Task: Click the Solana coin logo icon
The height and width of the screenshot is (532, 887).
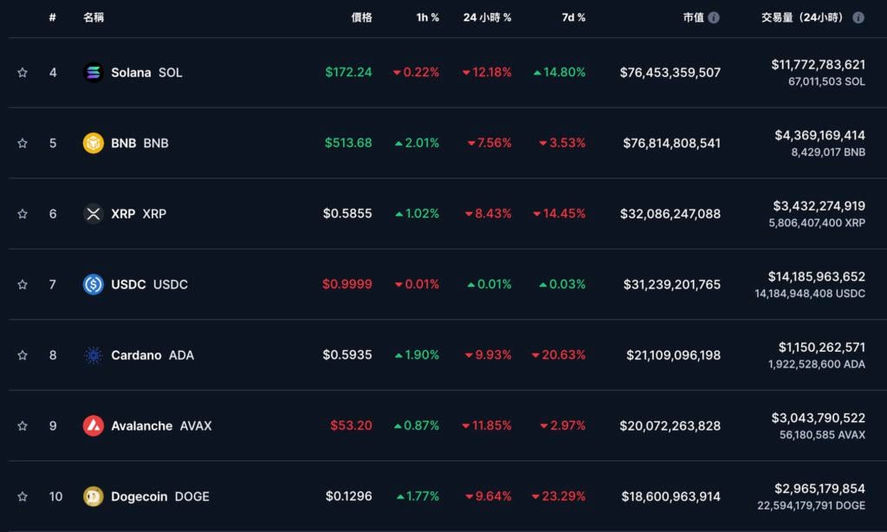Action: [94, 73]
